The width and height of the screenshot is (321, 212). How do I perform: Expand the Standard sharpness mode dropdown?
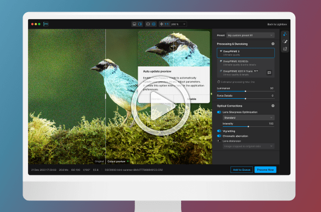point(249,118)
